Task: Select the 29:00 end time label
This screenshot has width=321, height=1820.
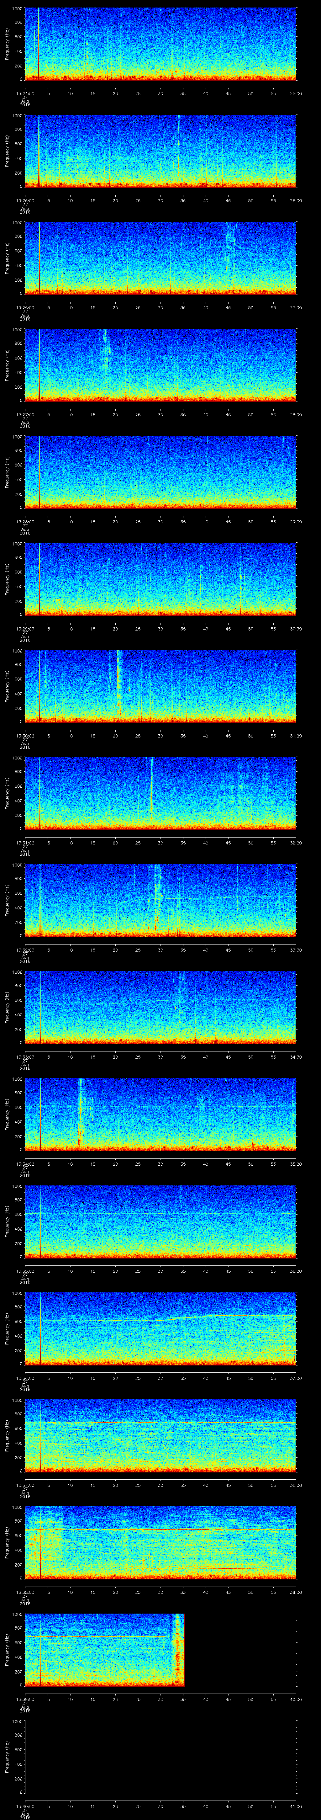Action: (296, 521)
